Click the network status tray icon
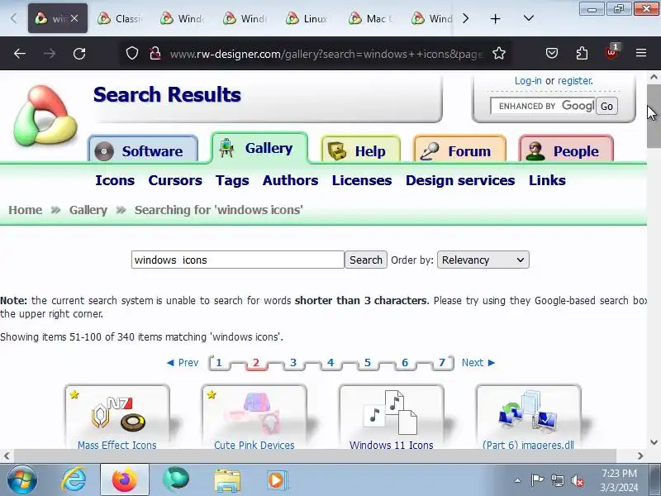The image size is (661, 496). tap(557, 480)
